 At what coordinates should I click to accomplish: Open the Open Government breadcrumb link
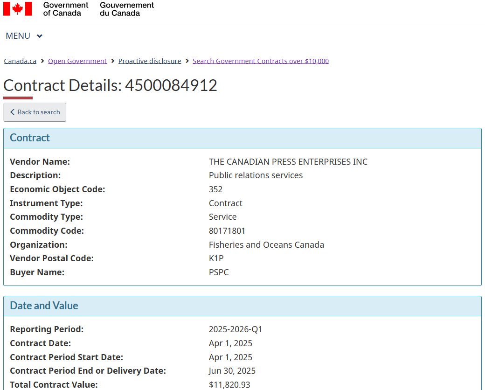pyautogui.click(x=77, y=61)
